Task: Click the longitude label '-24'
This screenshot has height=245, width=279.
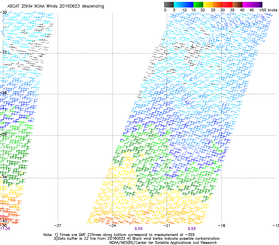Action: (112, 226)
